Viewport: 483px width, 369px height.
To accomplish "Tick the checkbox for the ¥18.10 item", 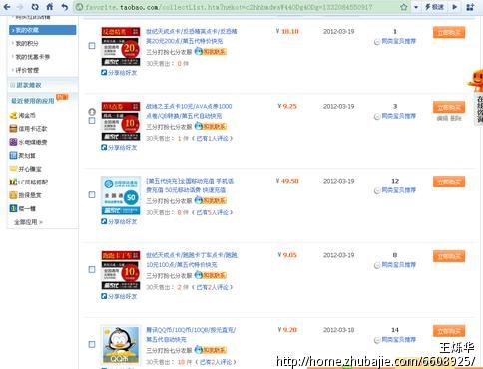I will point(92,46).
